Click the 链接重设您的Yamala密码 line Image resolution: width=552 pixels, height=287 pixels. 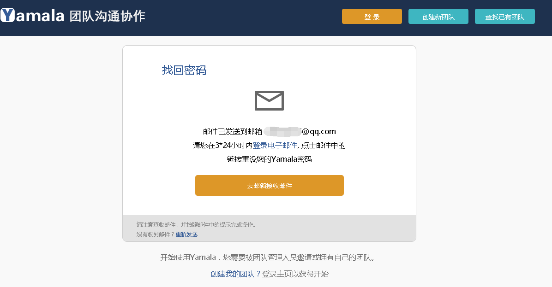(269, 159)
